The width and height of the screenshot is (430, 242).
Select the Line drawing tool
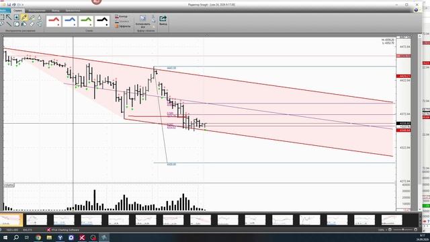click(x=9, y=24)
